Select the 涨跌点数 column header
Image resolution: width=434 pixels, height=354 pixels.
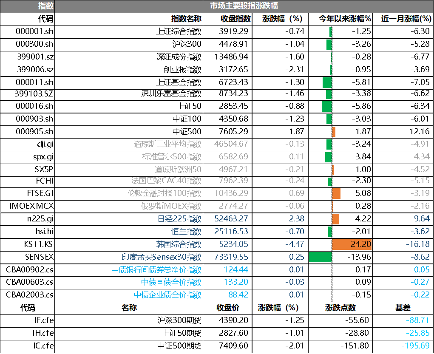[340, 308]
